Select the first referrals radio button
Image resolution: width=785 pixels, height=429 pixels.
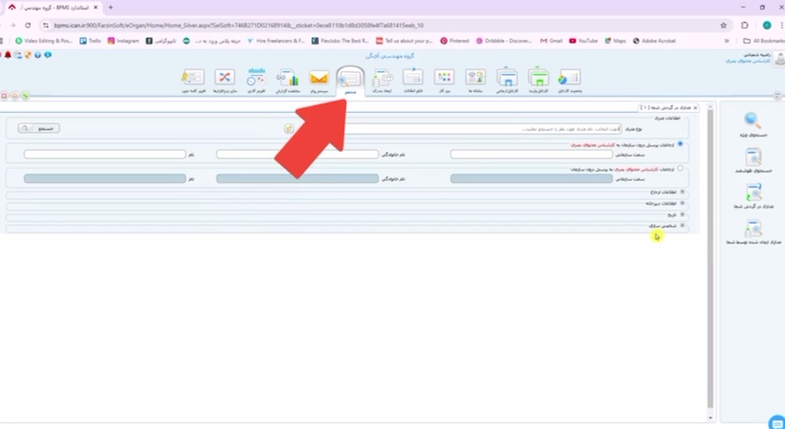[680, 144]
